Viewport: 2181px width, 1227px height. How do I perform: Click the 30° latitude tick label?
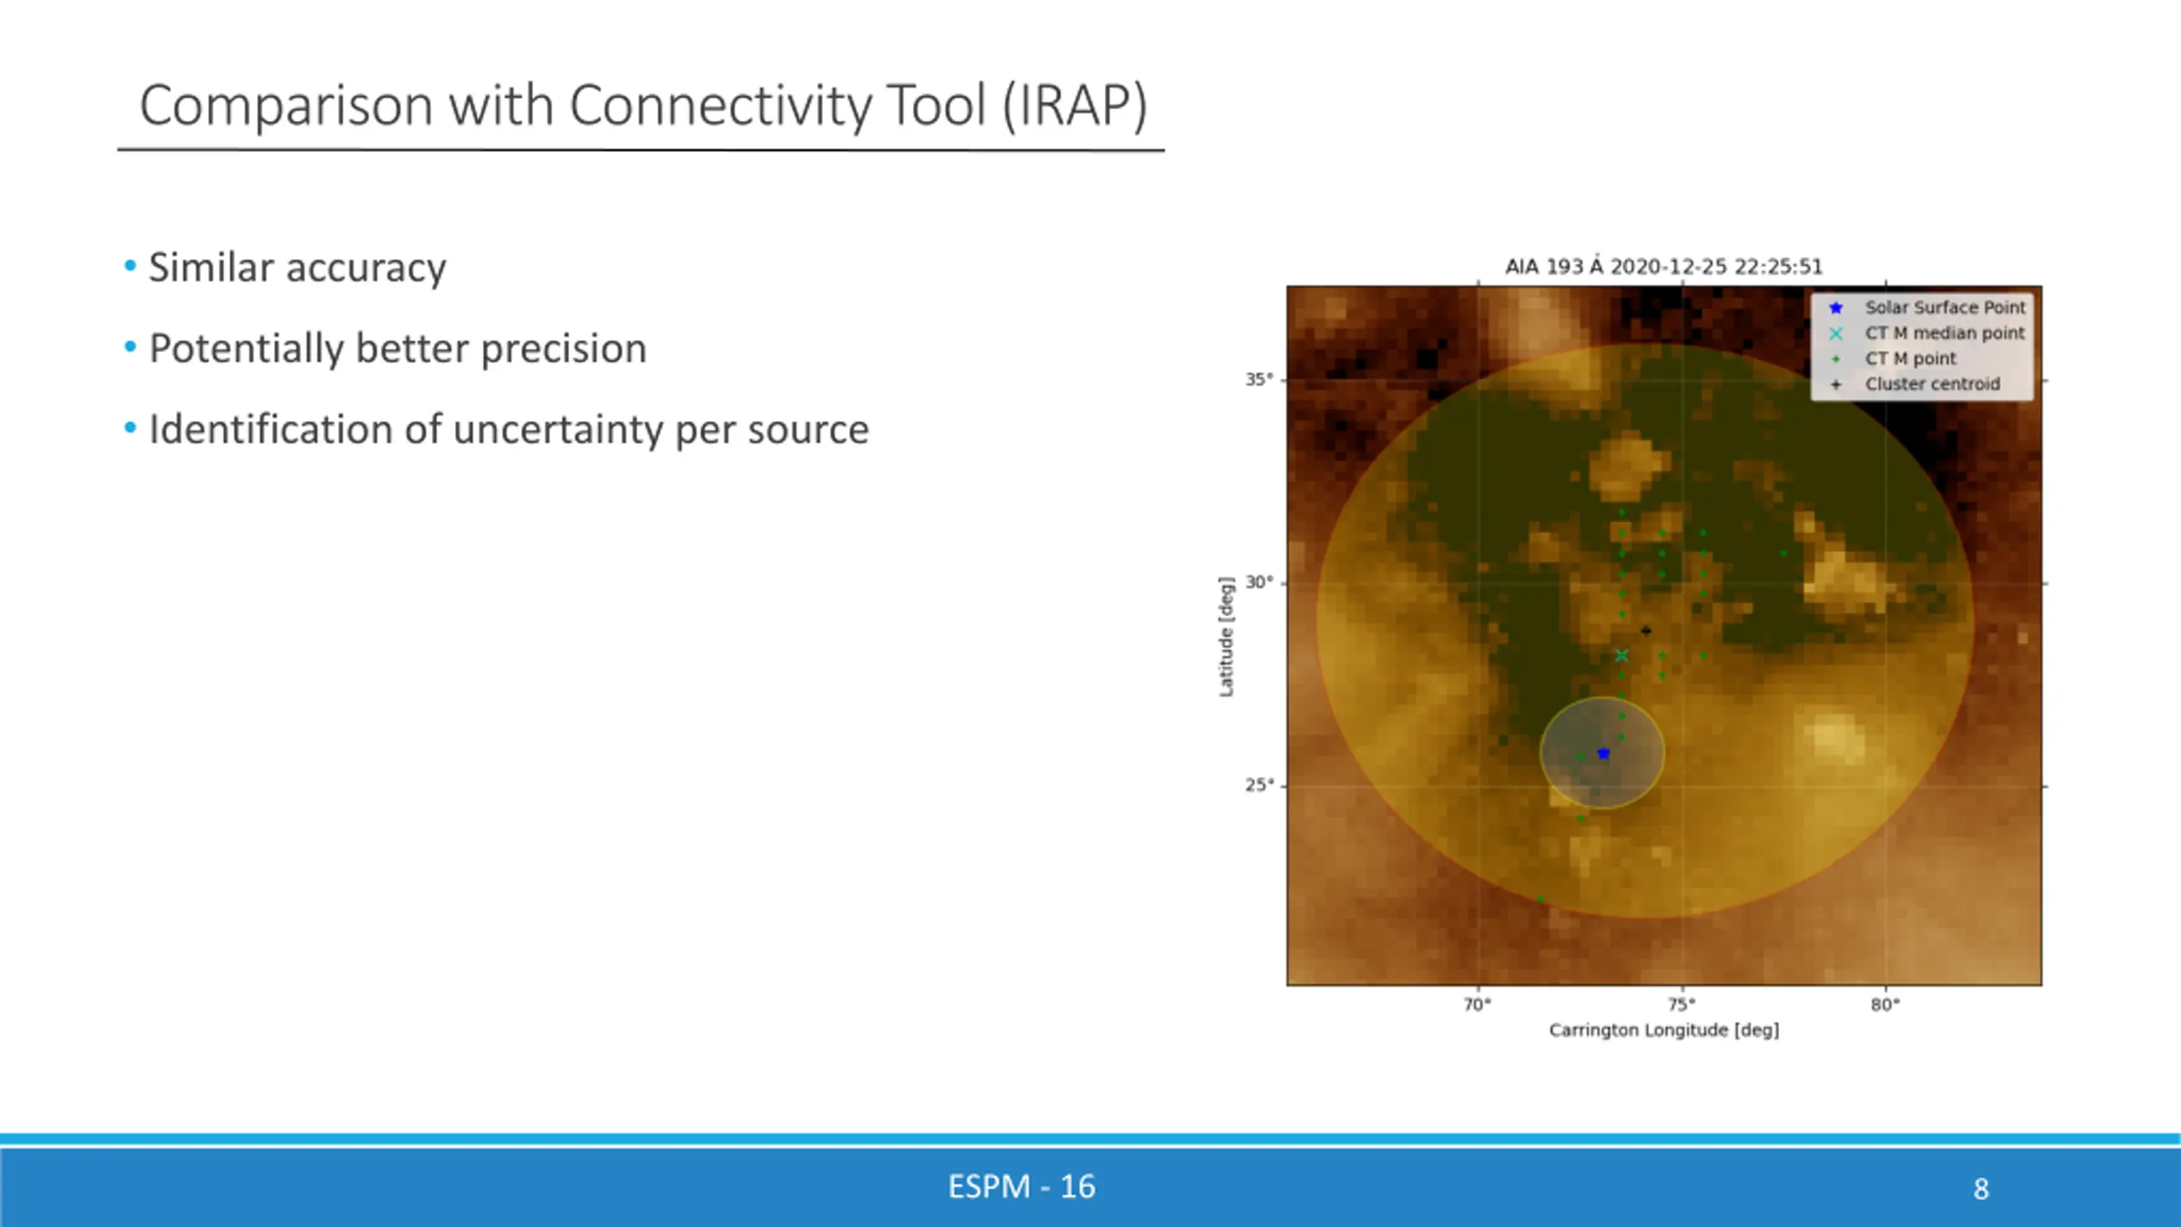click(x=1259, y=582)
